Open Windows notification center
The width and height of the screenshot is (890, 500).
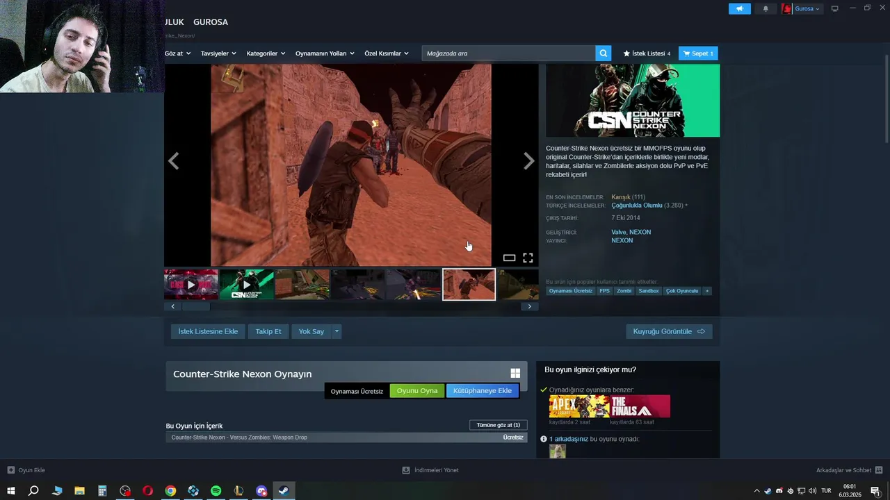click(875, 491)
